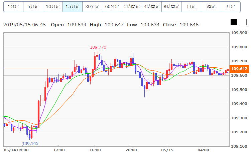Click the 109.500 price axis label
Viewport: 251px width, 154px height.
click(x=239, y=90)
